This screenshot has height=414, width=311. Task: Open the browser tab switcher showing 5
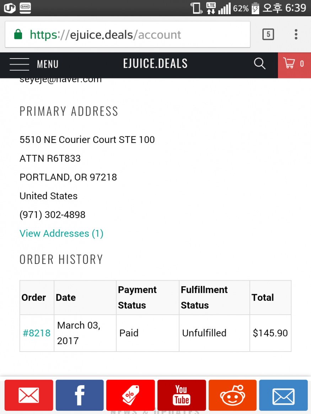[268, 34]
